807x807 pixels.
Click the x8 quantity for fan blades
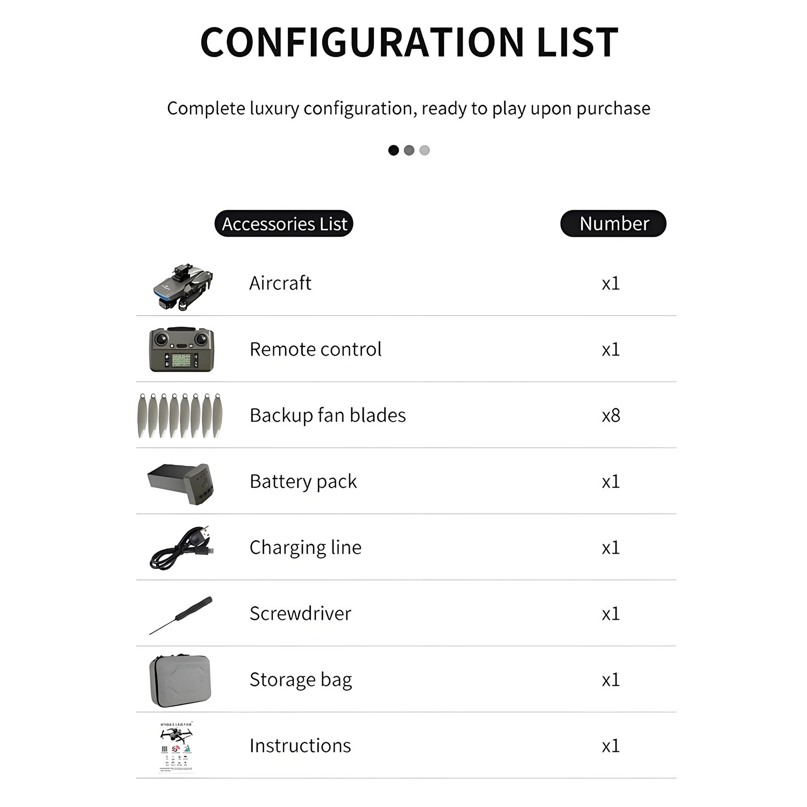click(611, 415)
